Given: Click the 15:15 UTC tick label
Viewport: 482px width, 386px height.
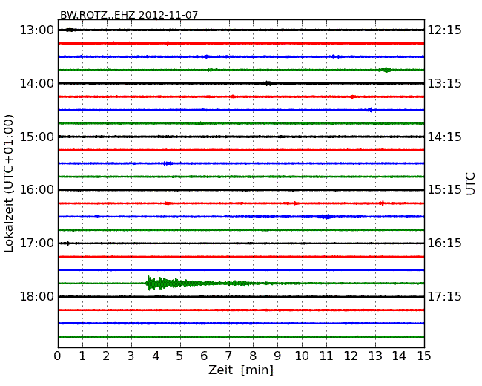Looking at the screenshot, I should pos(445,190).
